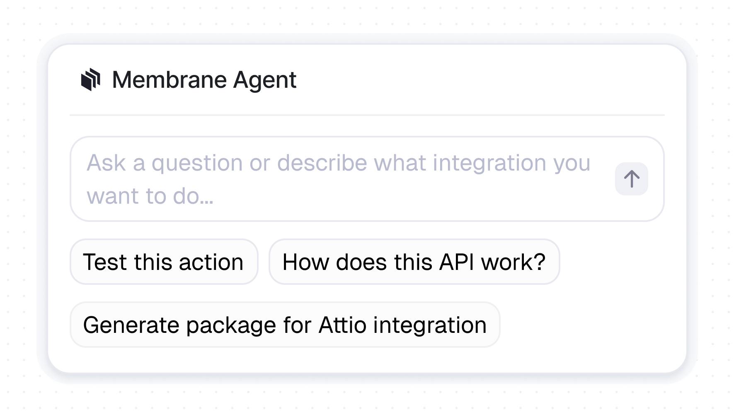Hit the gray send button in the prompt box
The width and height of the screenshot is (734, 414).
(631, 179)
